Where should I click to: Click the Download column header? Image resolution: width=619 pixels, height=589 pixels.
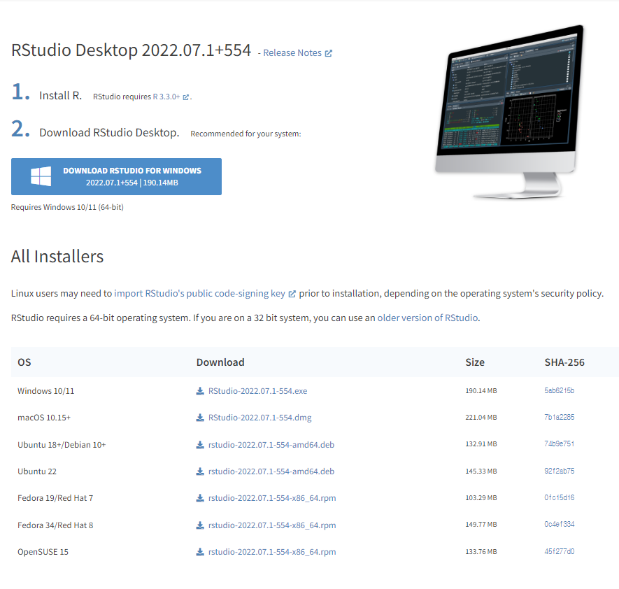(220, 362)
